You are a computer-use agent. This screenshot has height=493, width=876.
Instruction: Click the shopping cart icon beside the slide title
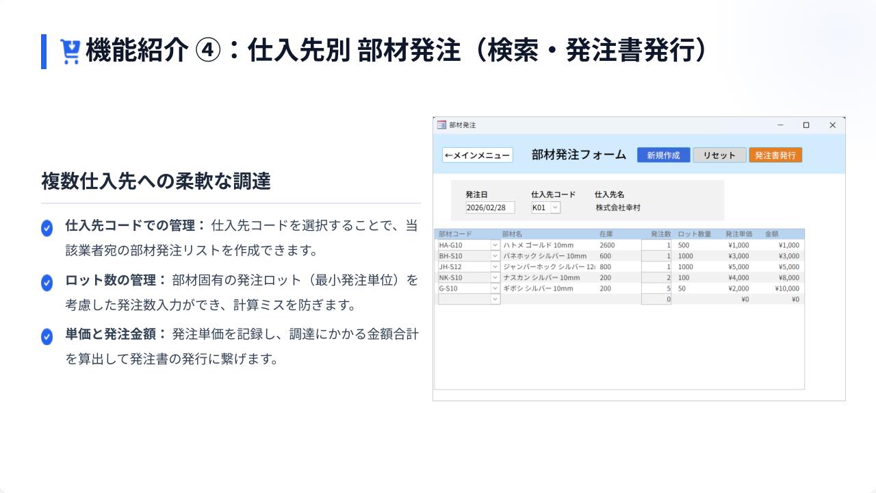pyautogui.click(x=70, y=51)
